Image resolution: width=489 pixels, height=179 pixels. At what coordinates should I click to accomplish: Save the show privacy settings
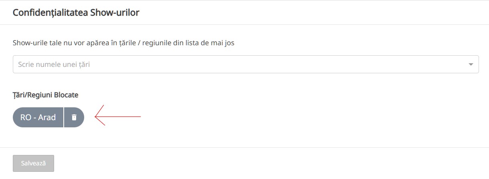(x=33, y=163)
